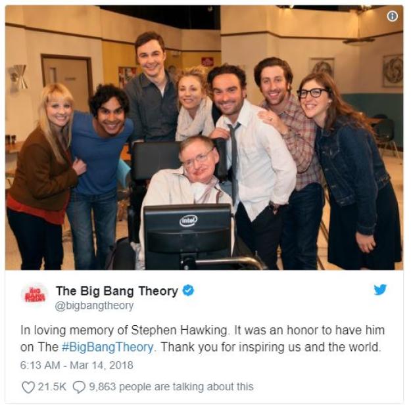This screenshot has height=408, width=411.
Task: Open The Big Bang Theory account name
Action: [x=117, y=291]
